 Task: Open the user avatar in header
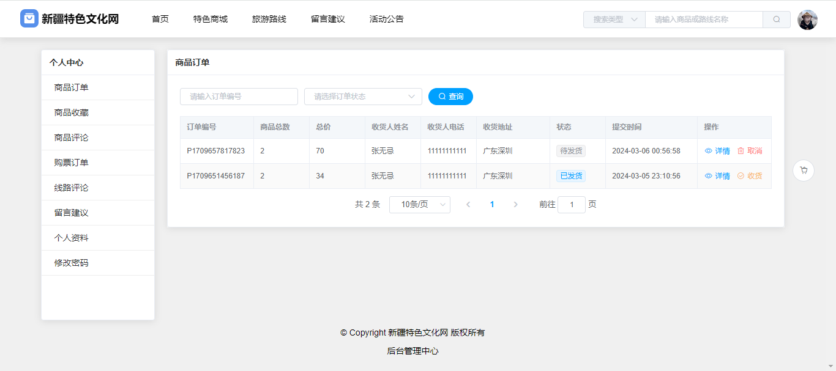pos(807,20)
